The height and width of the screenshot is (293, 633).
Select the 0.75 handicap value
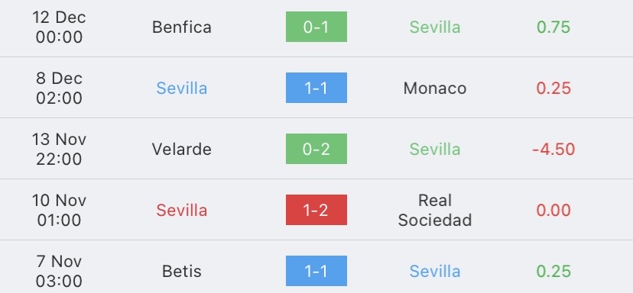(x=553, y=27)
